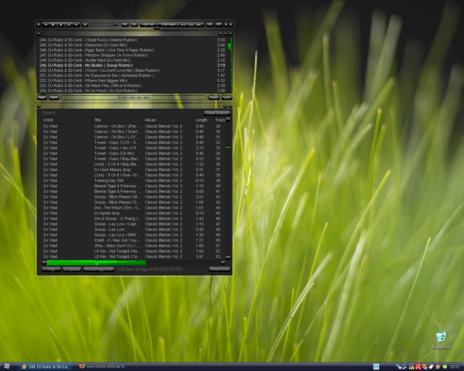Viewport: 464px width, 371px height.
Task: Click the Eject open file icon
Action: (x=85, y=24)
